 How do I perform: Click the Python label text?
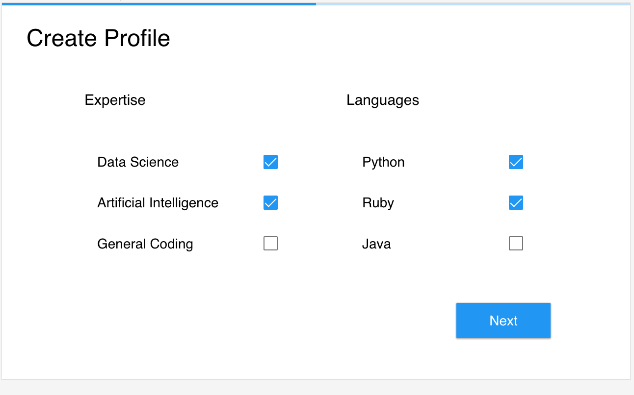click(383, 162)
